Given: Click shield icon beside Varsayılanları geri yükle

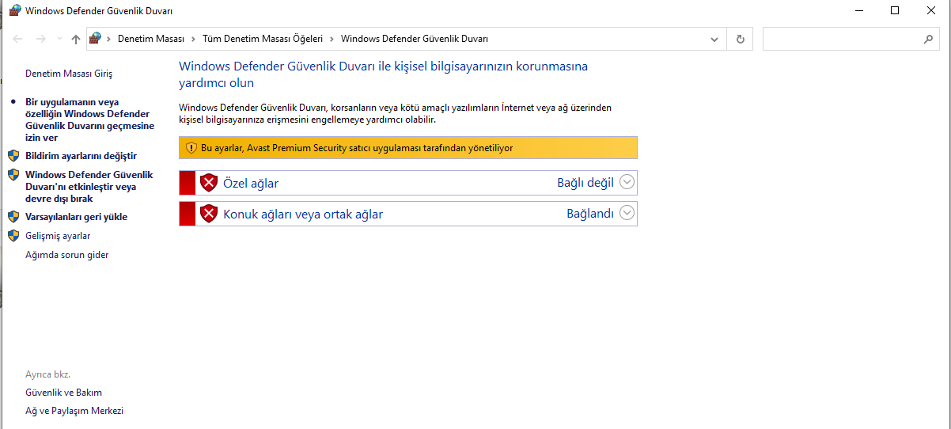Looking at the screenshot, I should pos(13,216).
